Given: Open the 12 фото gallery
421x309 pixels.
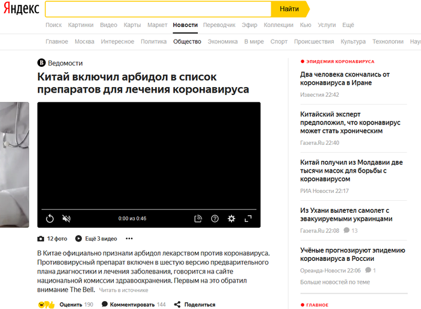Looking at the screenshot, I should click(53, 239).
